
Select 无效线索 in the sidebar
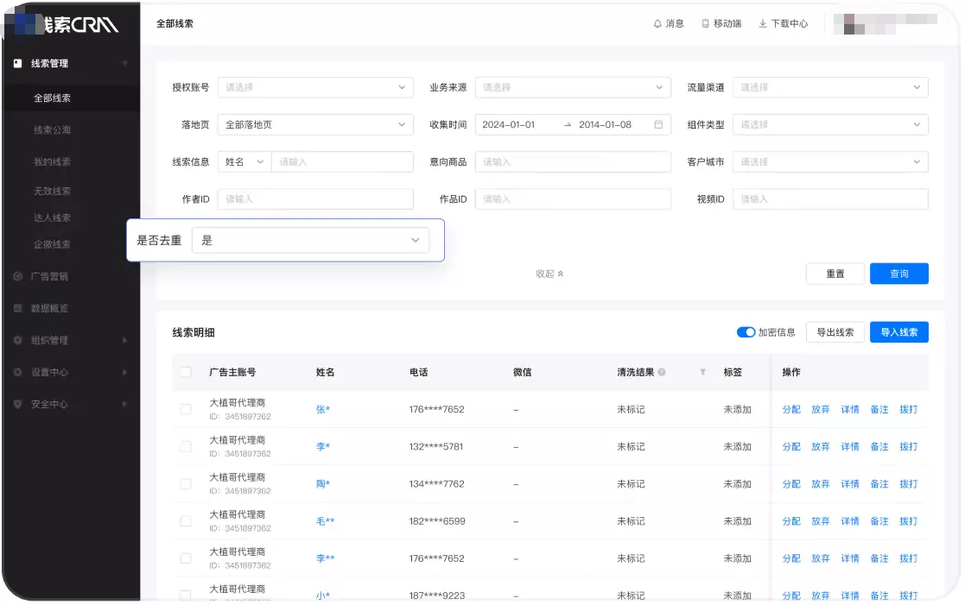53,192
